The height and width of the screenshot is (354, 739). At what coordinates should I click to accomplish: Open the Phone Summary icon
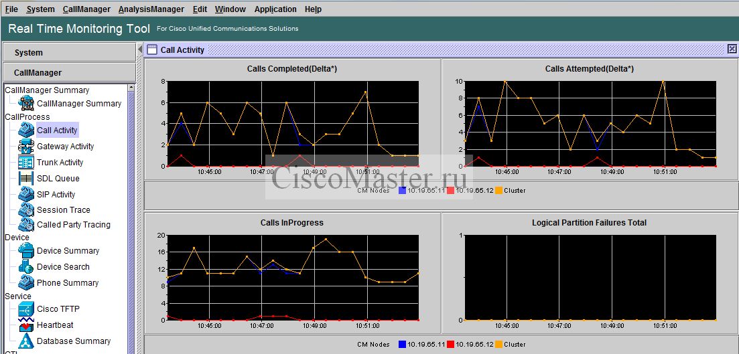coord(26,282)
